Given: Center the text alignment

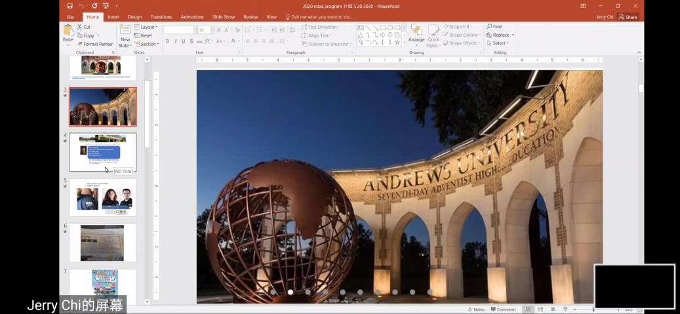Looking at the screenshot, I should (256, 41).
